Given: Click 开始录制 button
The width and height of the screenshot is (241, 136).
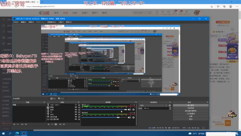Looking at the screenshot, I should [x=191, y=108].
